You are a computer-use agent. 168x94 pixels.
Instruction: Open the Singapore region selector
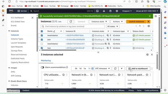click(127, 11)
